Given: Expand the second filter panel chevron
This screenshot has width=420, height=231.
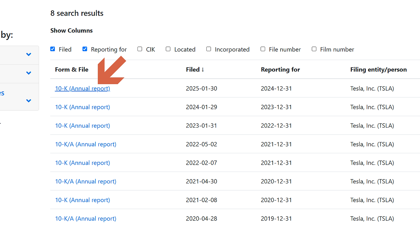Looking at the screenshot, I should (x=29, y=73).
